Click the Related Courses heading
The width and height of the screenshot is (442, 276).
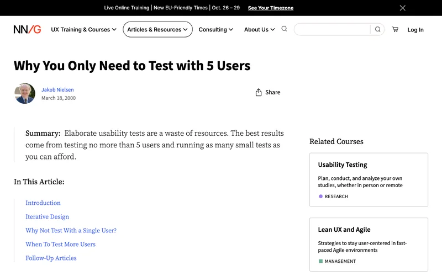pos(336,141)
